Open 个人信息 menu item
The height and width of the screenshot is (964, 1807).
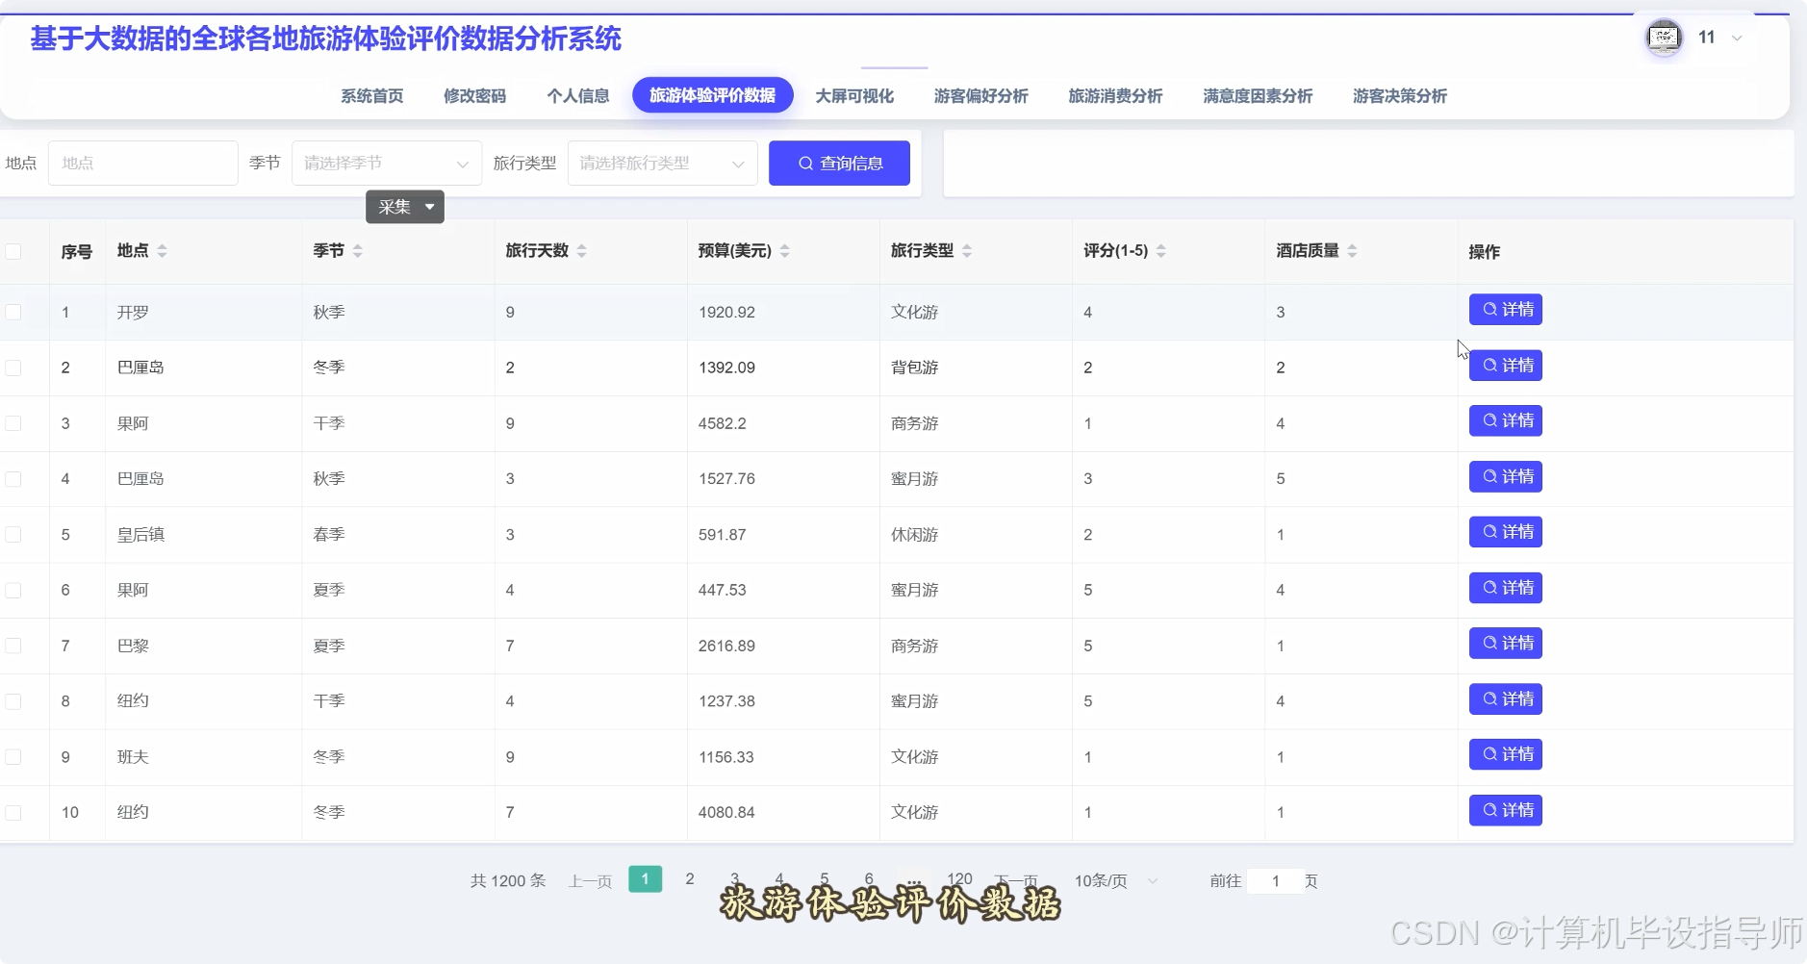click(578, 96)
